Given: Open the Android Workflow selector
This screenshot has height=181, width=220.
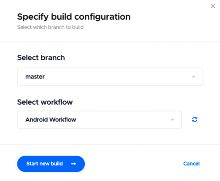Looking at the screenshot, I should [x=99, y=120].
